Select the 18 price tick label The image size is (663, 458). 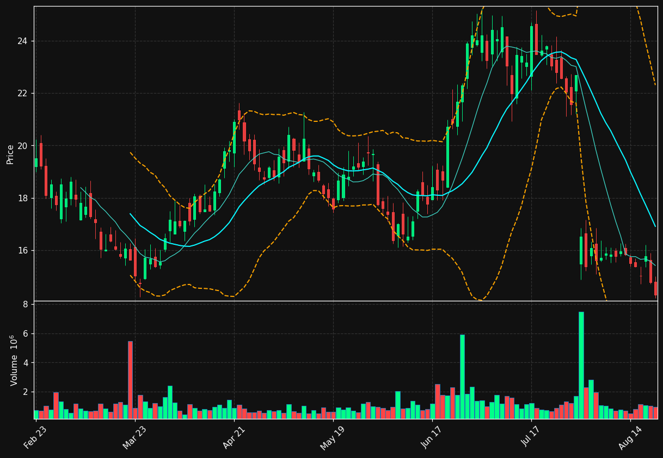pos(22,198)
